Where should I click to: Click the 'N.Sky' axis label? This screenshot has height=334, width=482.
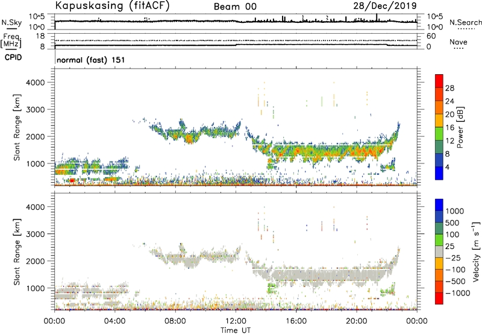(11, 22)
